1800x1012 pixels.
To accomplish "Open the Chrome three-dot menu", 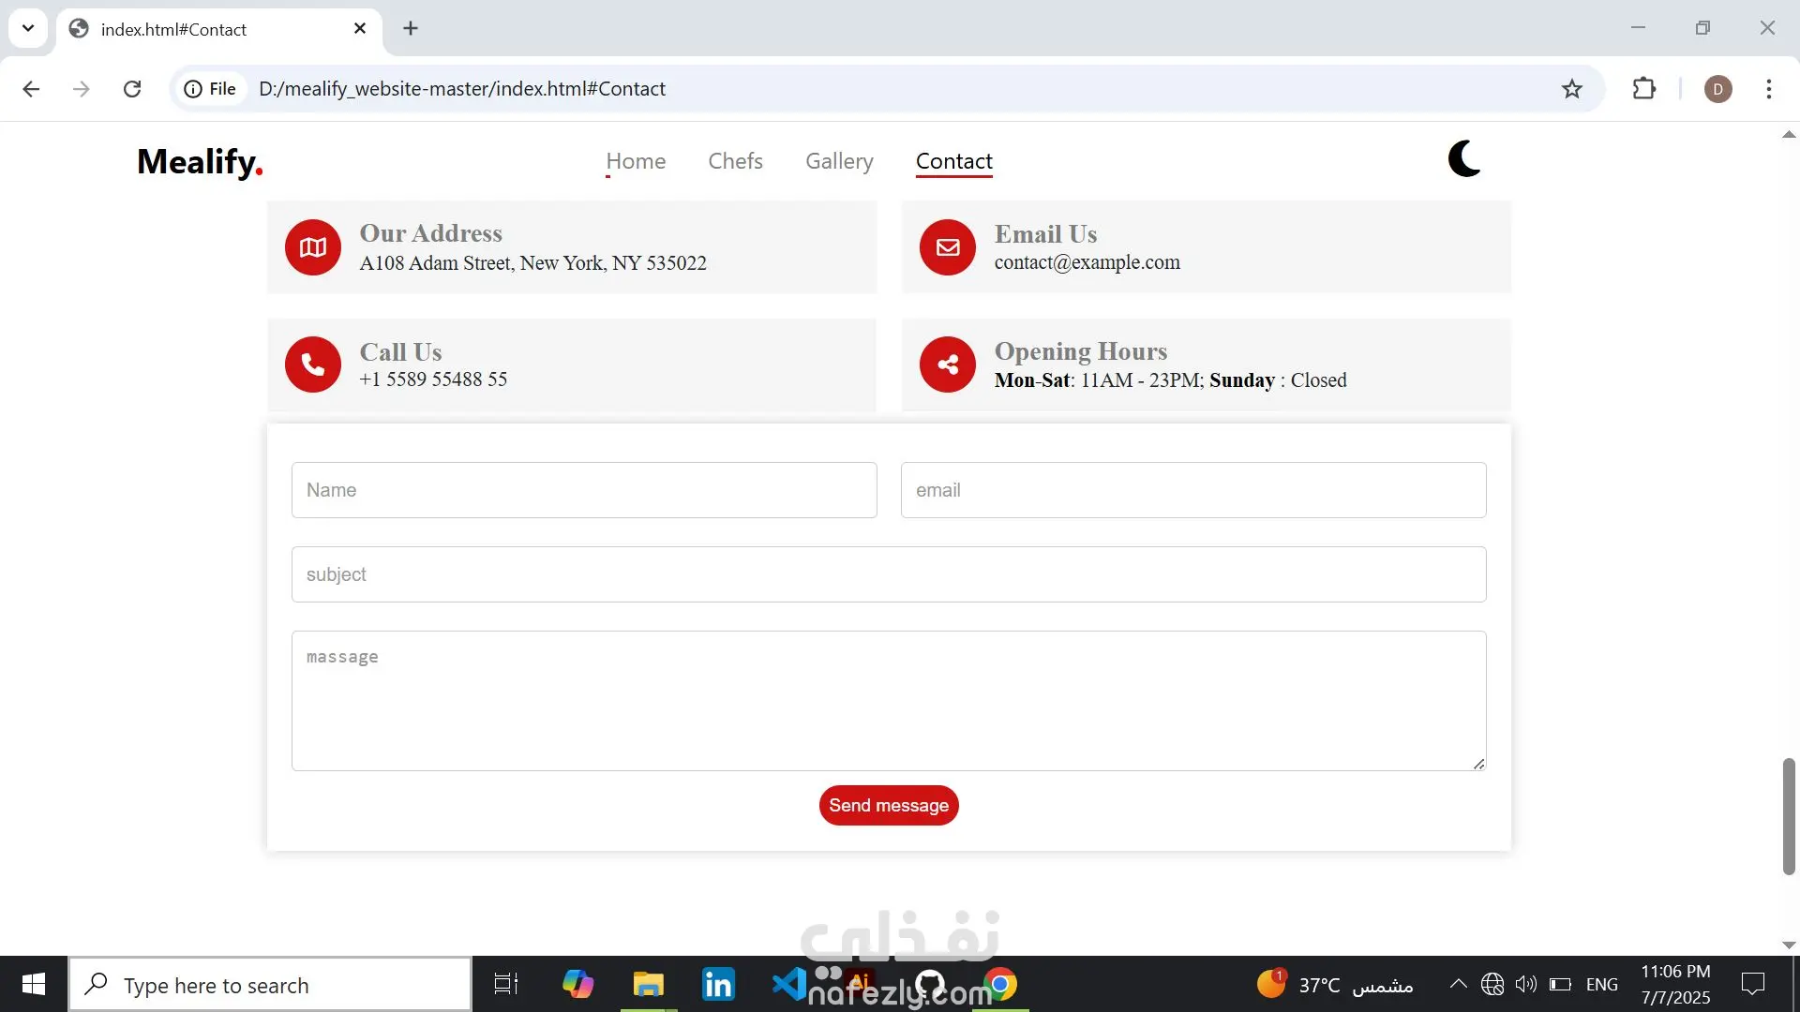I will click(x=1769, y=89).
